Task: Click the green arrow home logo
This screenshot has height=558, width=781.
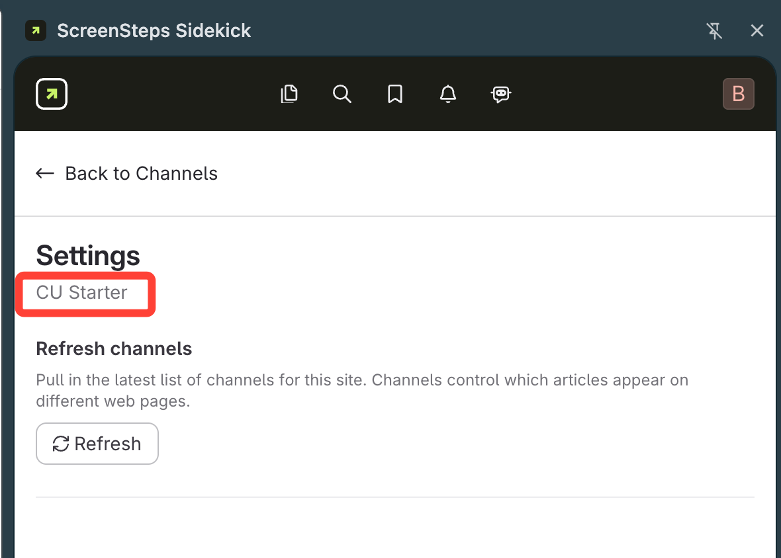Action: (x=52, y=95)
